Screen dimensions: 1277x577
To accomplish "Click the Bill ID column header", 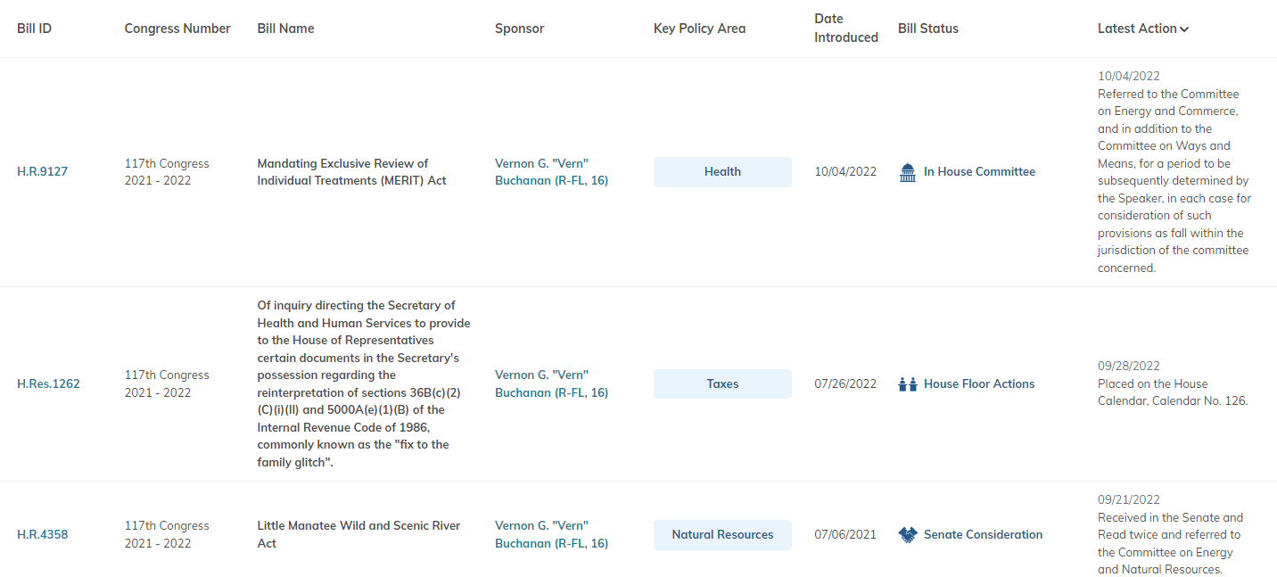I will pyautogui.click(x=34, y=29).
